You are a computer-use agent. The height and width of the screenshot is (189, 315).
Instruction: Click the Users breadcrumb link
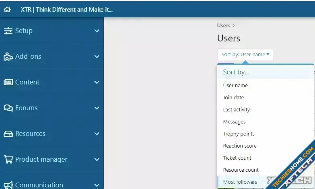(224, 25)
